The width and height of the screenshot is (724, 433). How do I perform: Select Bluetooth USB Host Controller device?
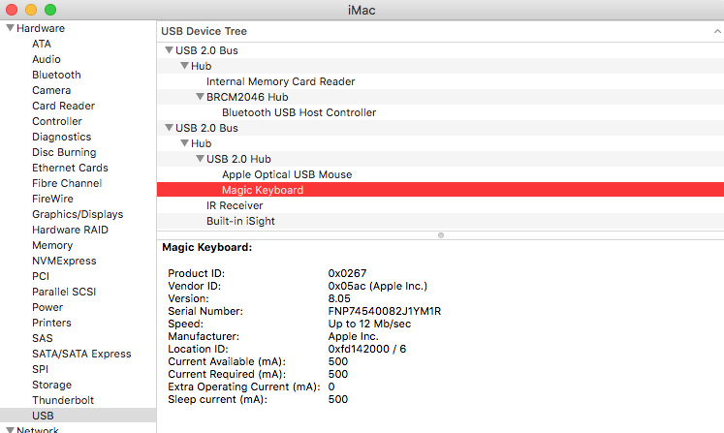pyautogui.click(x=299, y=112)
